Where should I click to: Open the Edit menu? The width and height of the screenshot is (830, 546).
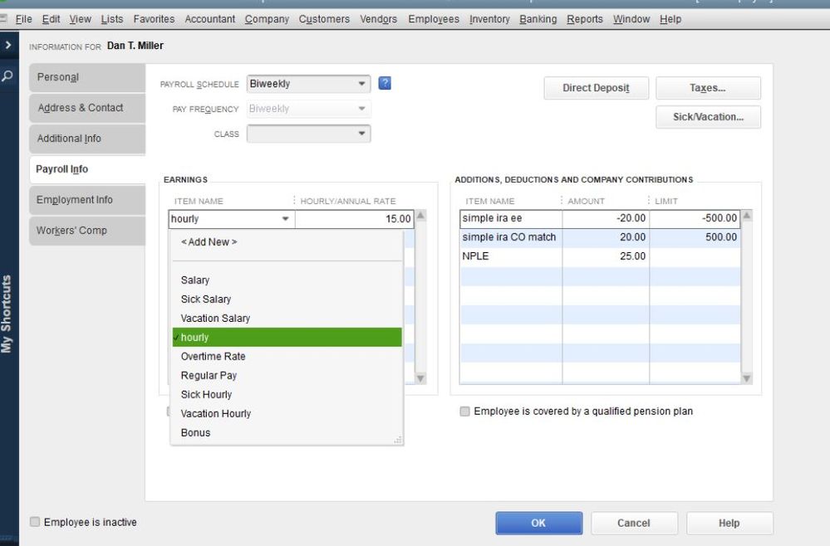tap(51, 19)
